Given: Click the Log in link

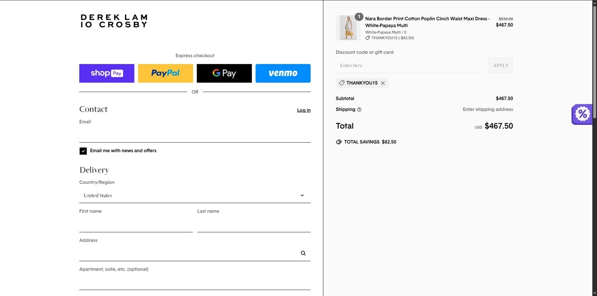Looking at the screenshot, I should pos(304,110).
